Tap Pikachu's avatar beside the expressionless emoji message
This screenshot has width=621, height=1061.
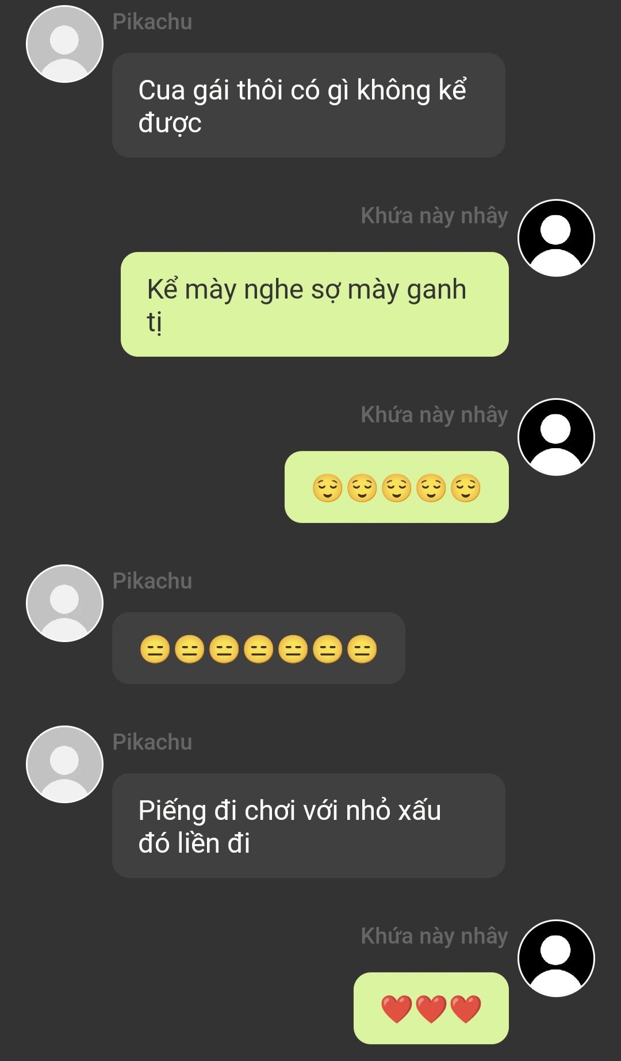point(64,603)
